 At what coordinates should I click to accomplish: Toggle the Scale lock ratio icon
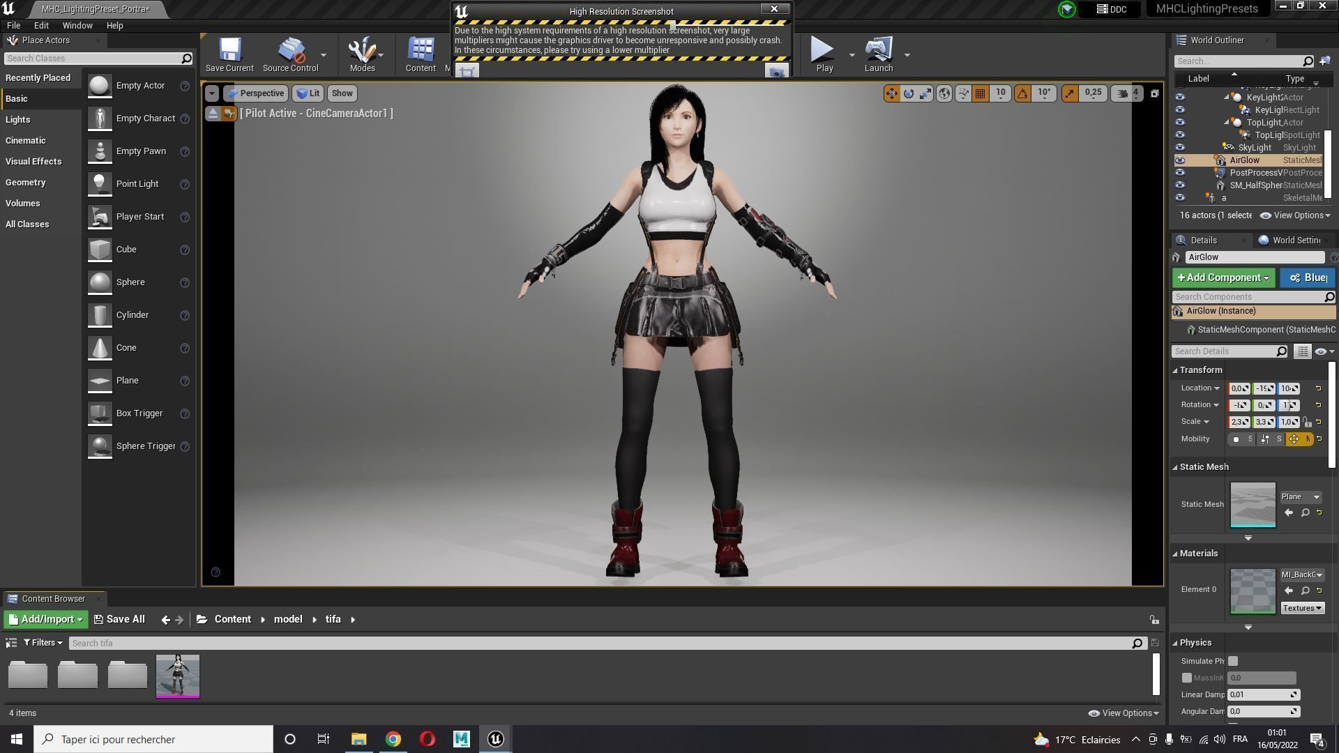[1307, 423]
